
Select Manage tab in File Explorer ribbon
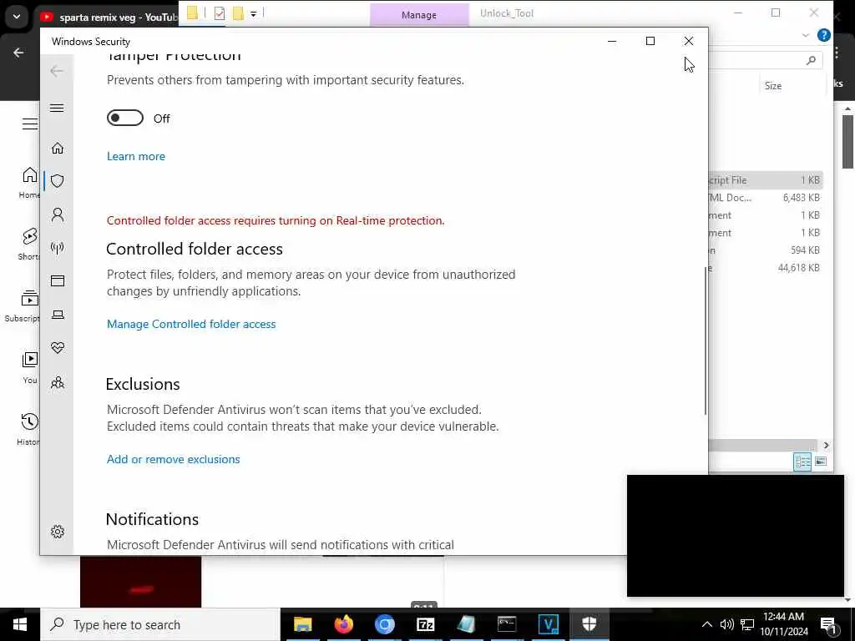(419, 15)
